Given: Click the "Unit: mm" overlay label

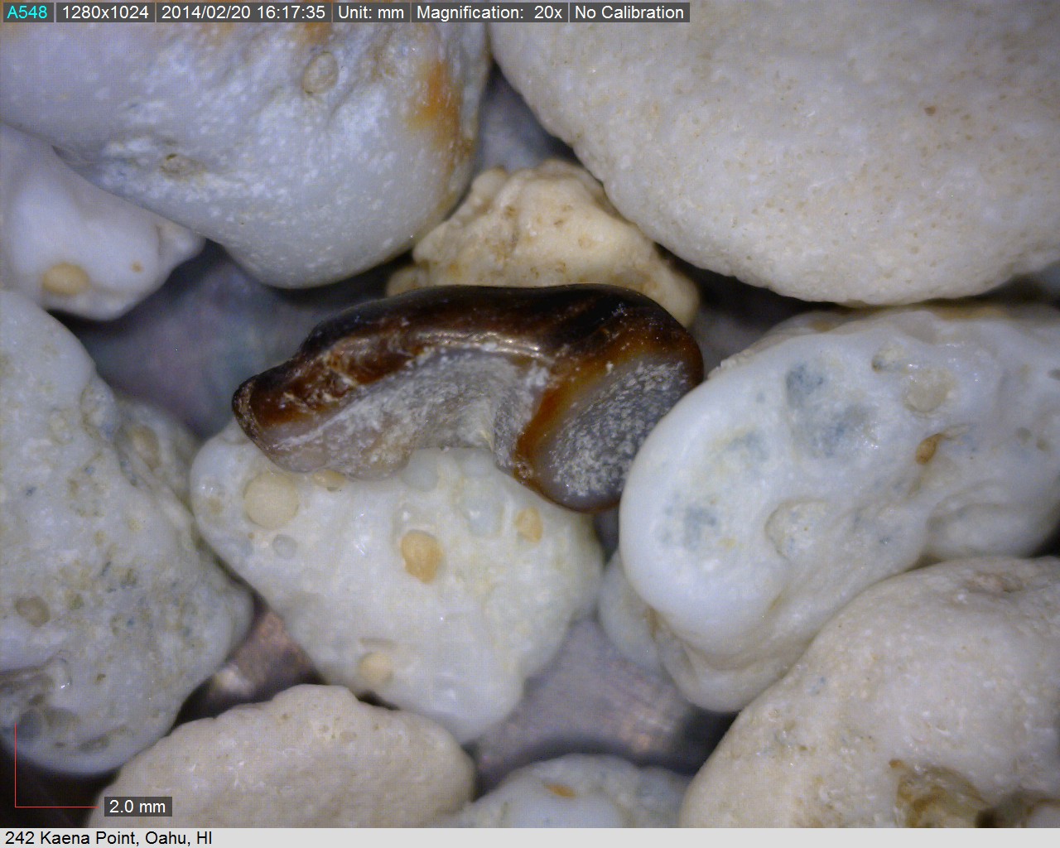Looking at the screenshot, I should point(371,12).
